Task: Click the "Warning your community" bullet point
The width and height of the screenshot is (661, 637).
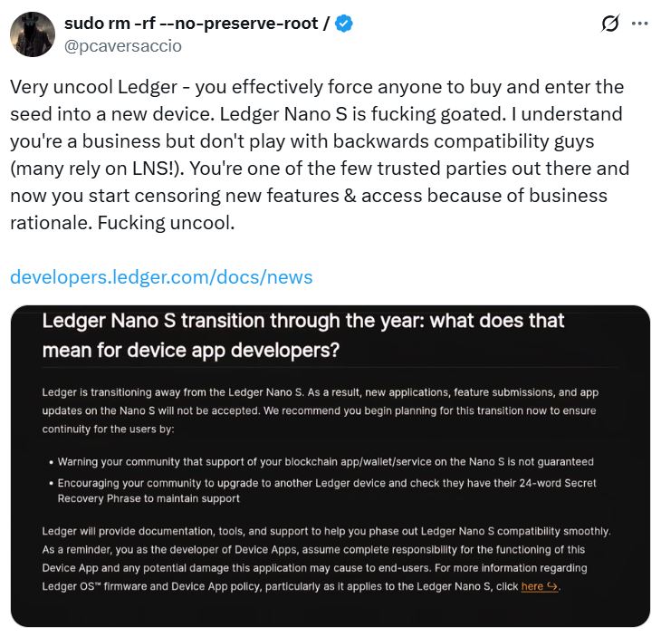Action: pyautogui.click(x=326, y=461)
